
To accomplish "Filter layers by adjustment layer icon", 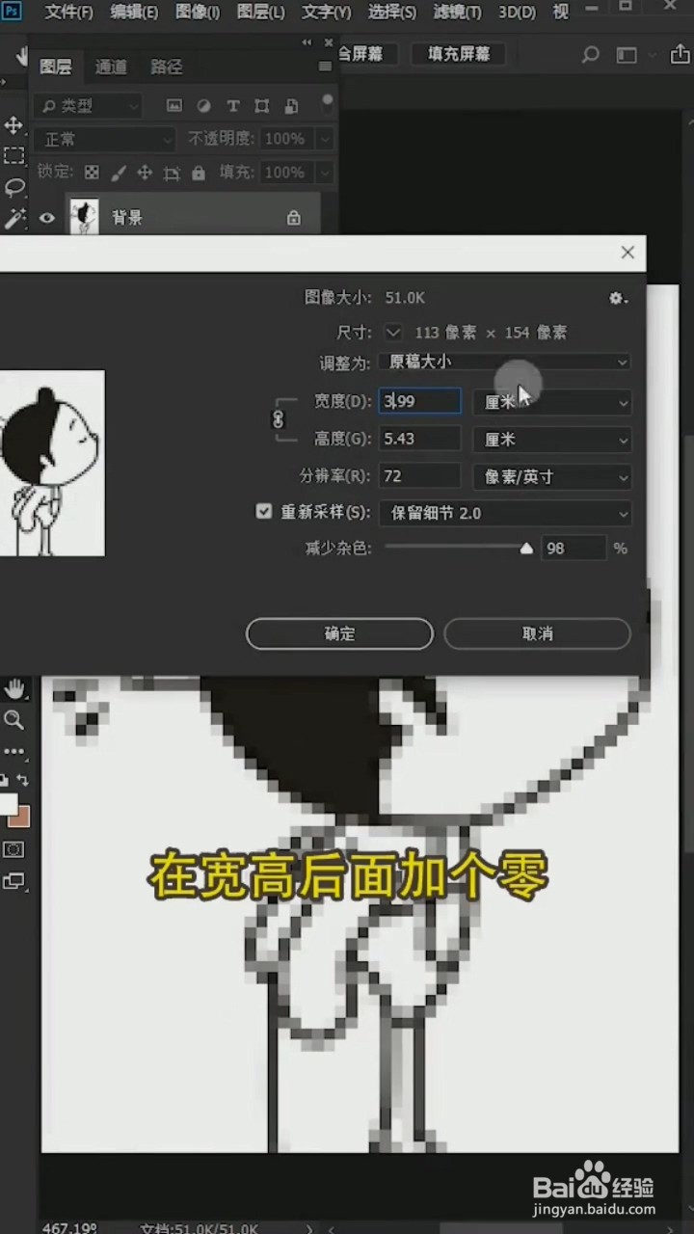I will [203, 106].
